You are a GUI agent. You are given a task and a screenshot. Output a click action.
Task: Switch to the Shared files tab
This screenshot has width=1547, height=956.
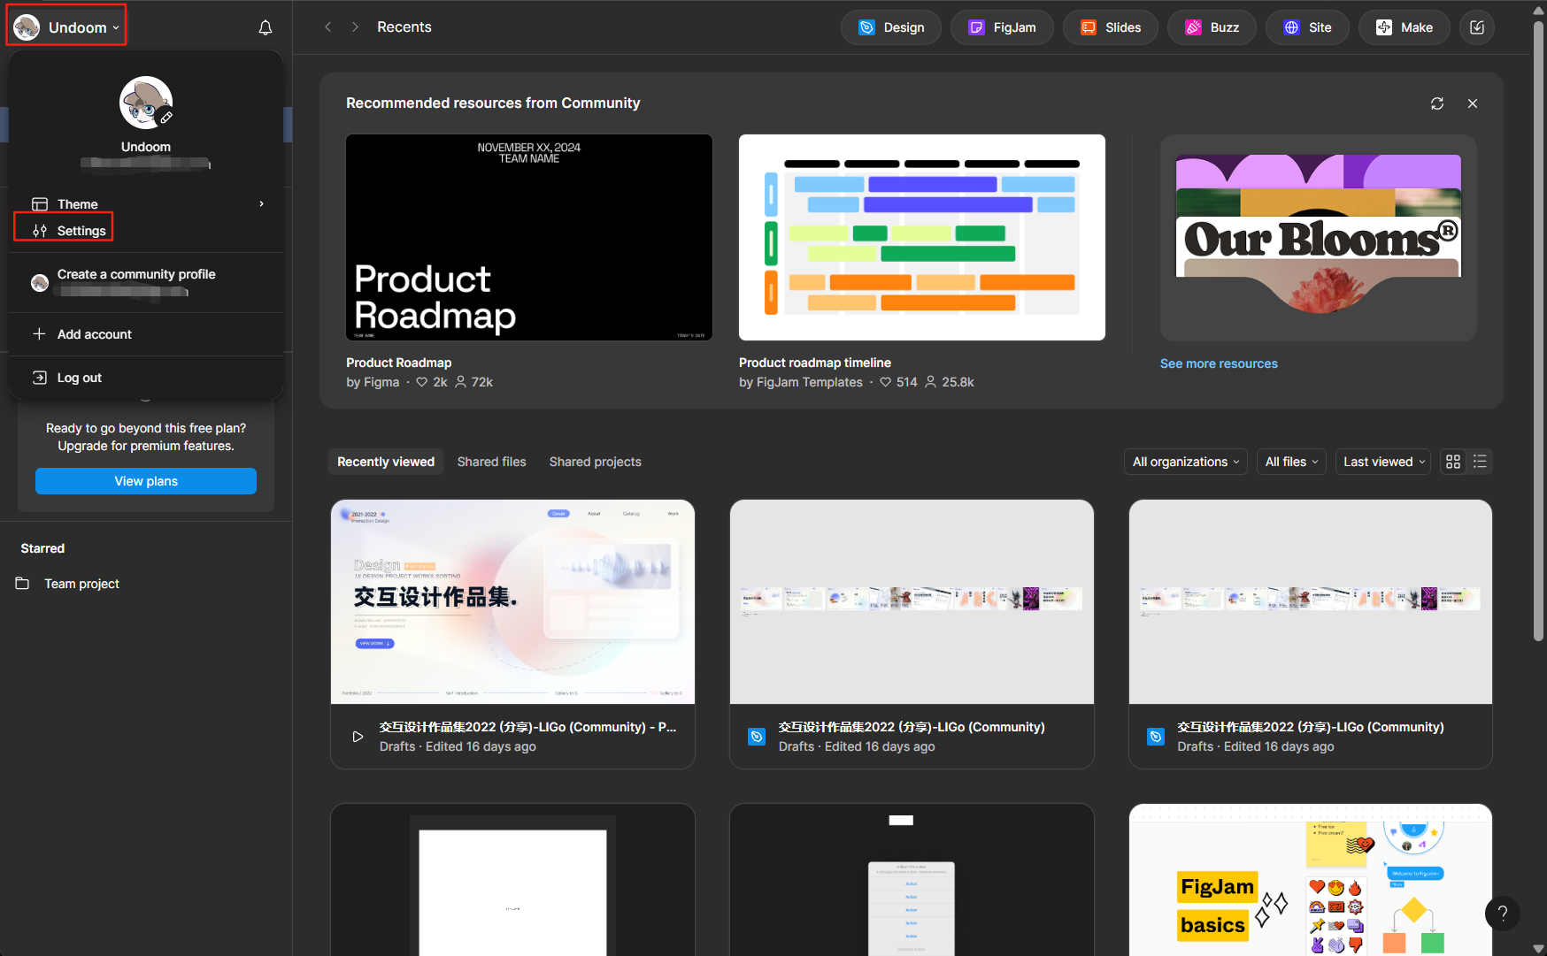click(492, 462)
